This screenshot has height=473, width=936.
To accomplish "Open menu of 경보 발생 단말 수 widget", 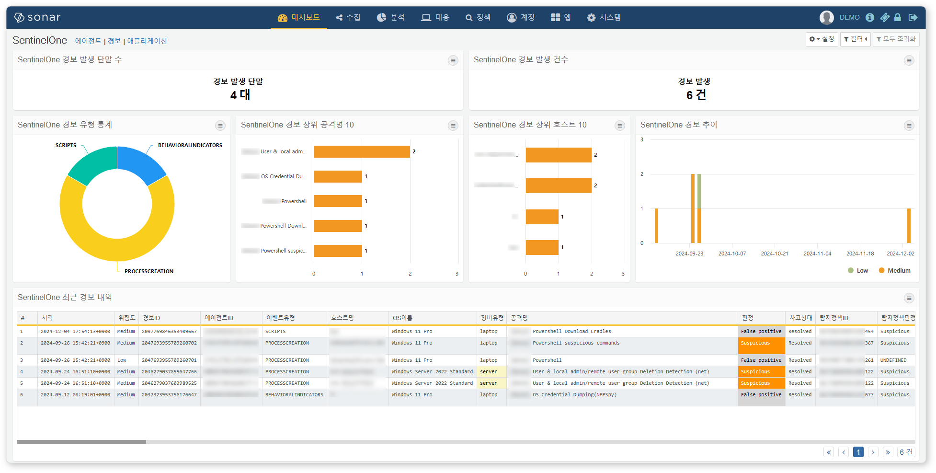I will pyautogui.click(x=453, y=60).
